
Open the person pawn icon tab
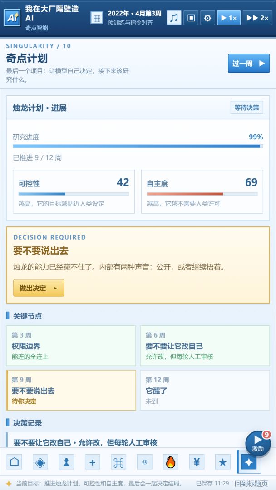coord(66,462)
